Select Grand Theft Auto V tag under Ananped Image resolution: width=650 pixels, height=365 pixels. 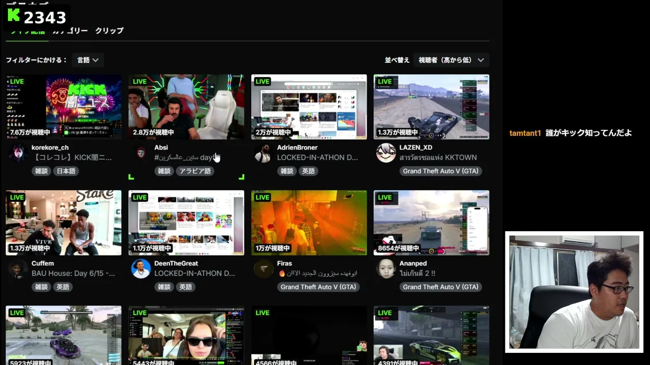click(x=441, y=287)
